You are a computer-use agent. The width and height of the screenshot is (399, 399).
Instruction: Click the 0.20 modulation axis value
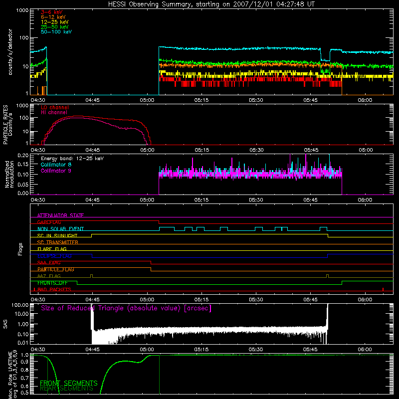pos(23,155)
